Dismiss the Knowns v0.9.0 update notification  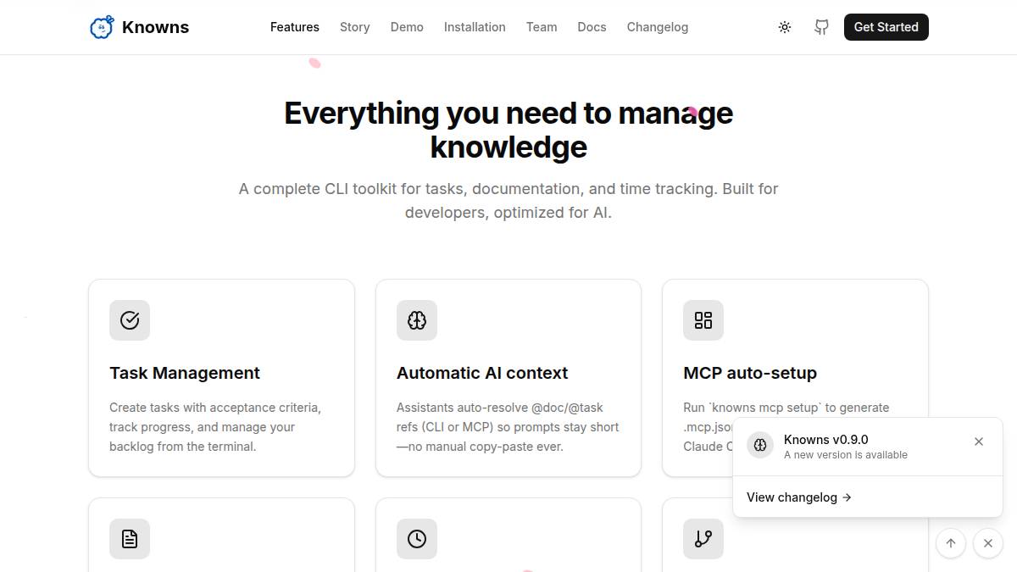[979, 441]
